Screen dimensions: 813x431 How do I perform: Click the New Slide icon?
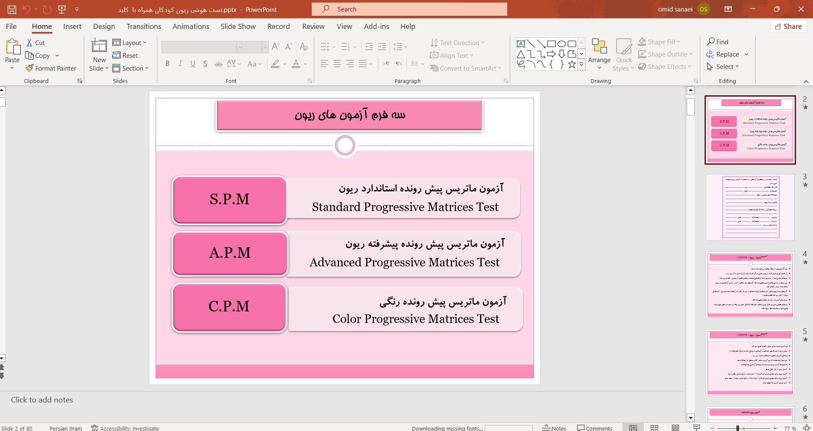[x=99, y=46]
